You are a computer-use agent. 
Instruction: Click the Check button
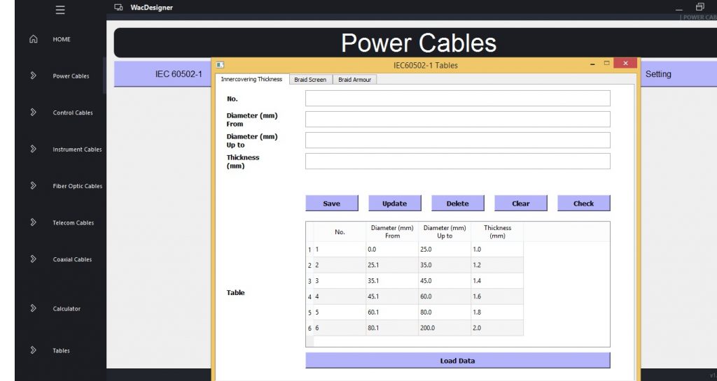coord(583,203)
